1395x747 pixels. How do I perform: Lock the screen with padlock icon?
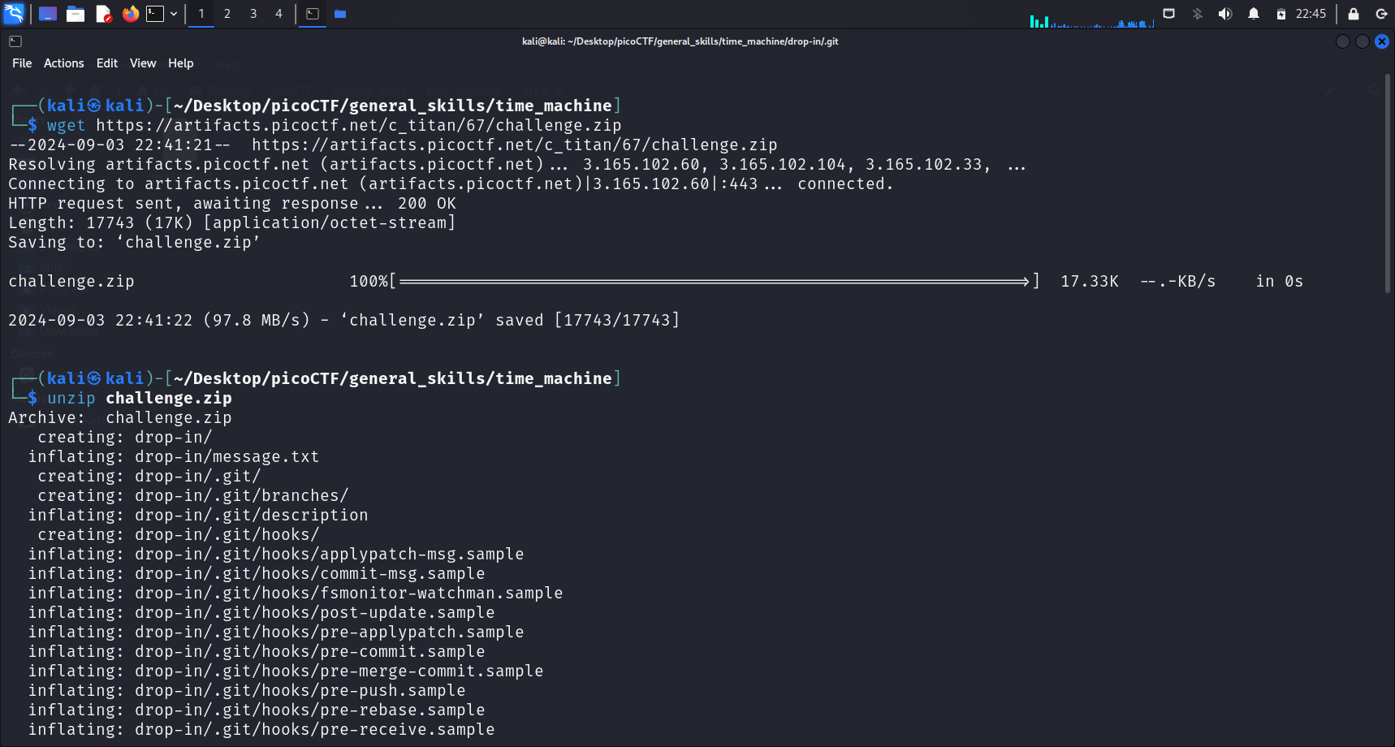(1354, 14)
